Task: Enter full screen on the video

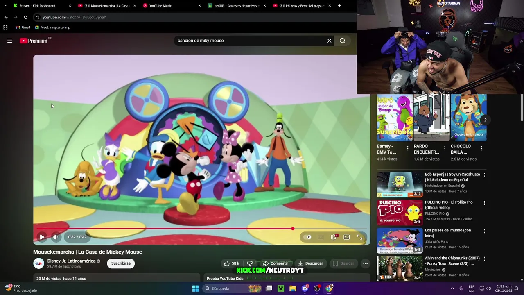Action: pos(360,237)
